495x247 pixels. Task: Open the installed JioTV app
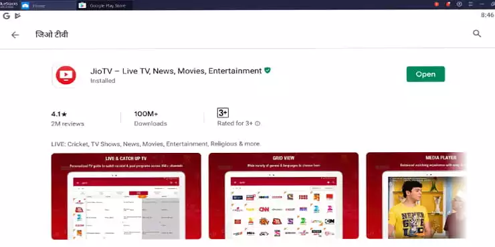click(x=425, y=74)
